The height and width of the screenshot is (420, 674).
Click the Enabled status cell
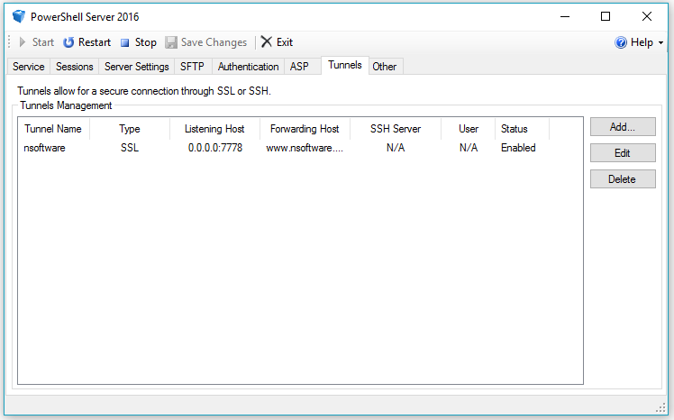pyautogui.click(x=518, y=148)
